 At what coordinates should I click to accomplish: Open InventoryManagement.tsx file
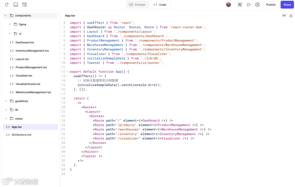(x=32, y=51)
